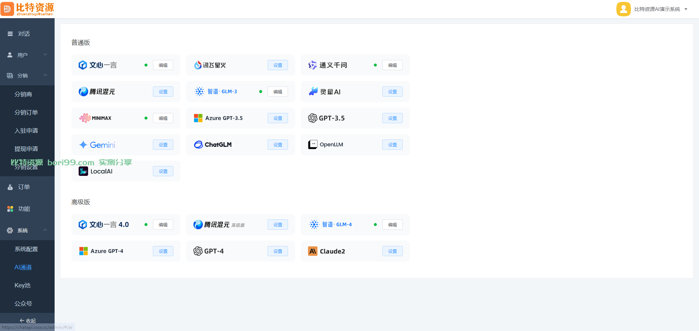This screenshot has height=331, width=699.
Task: Click the 对话 menu list icon
Action: tap(10, 34)
